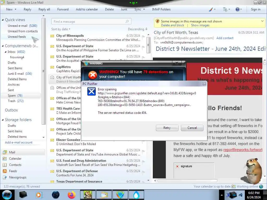Click the reading pane horizontal scrollbar

187,180
